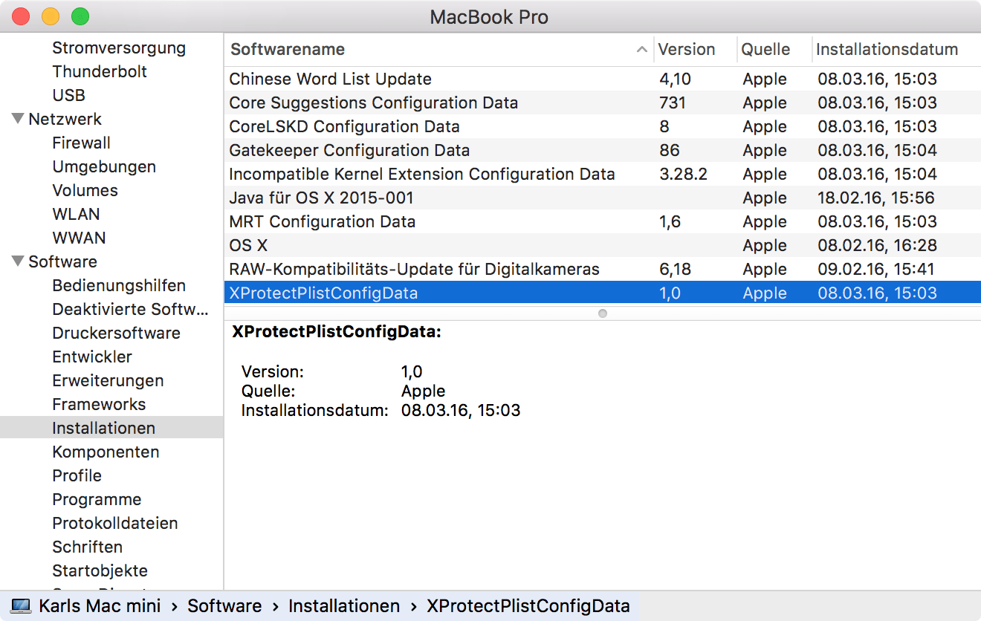Click Quelle value Apple in detail pane
The height and width of the screenshot is (621, 981).
coord(424,391)
